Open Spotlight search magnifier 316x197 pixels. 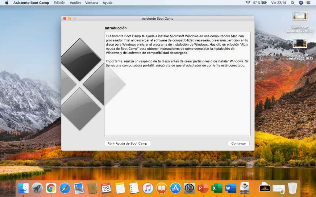[x=293, y=3]
